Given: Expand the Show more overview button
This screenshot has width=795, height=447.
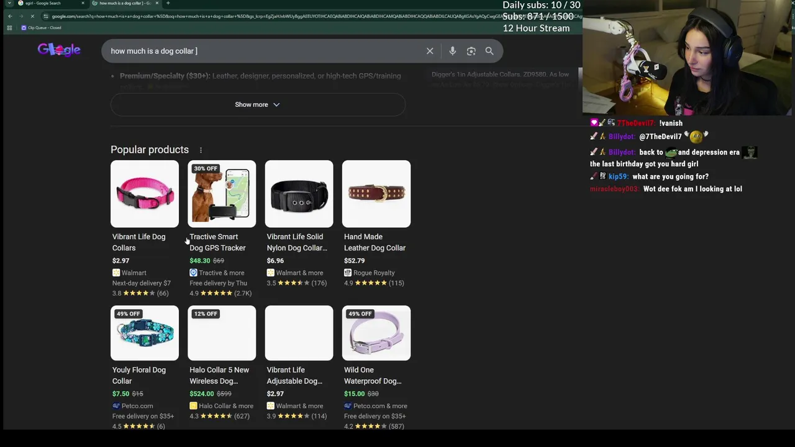Looking at the screenshot, I should coord(258,104).
